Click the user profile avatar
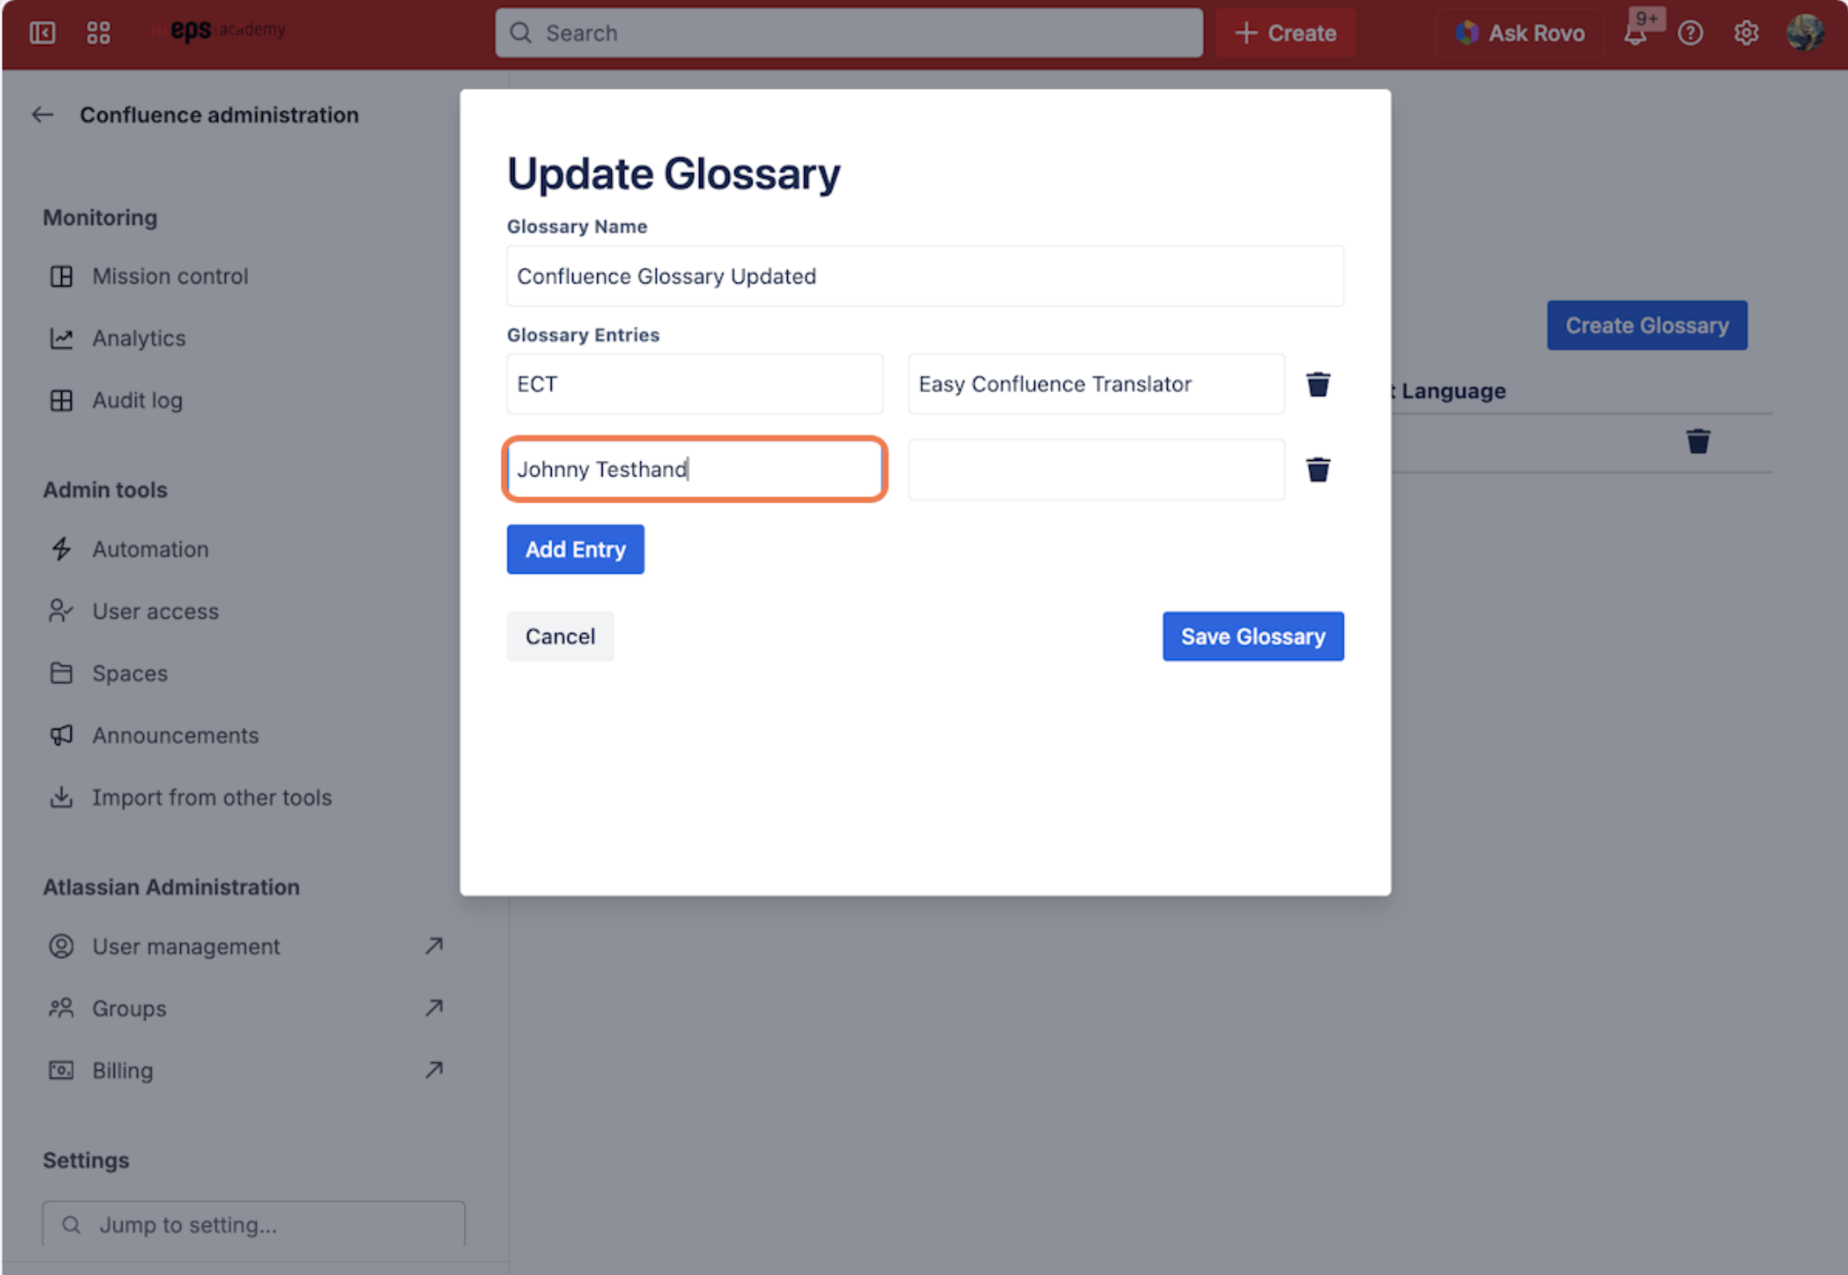 [1804, 33]
